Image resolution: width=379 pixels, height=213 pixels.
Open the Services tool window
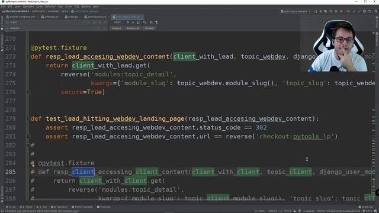(x=59, y=207)
